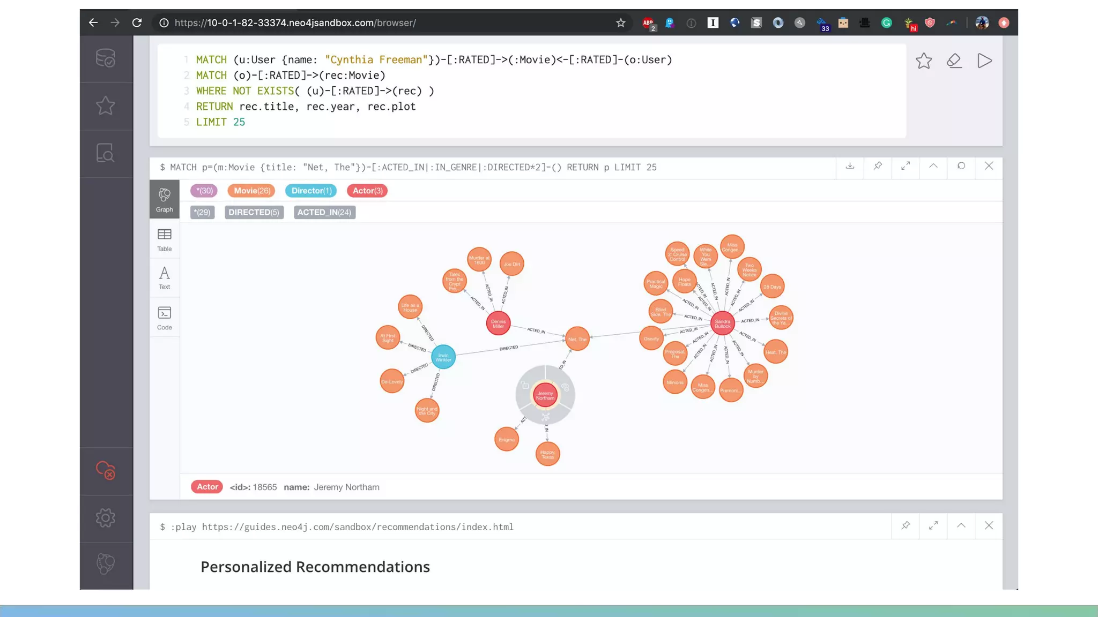Open the Documents search sidebar icon
This screenshot has width=1098, height=617.
click(x=106, y=153)
